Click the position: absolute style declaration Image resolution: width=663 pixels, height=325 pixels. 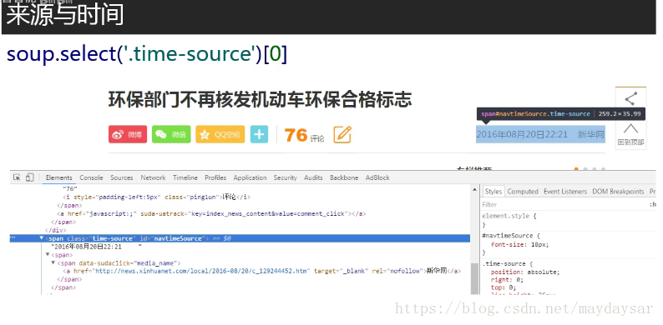(525, 272)
